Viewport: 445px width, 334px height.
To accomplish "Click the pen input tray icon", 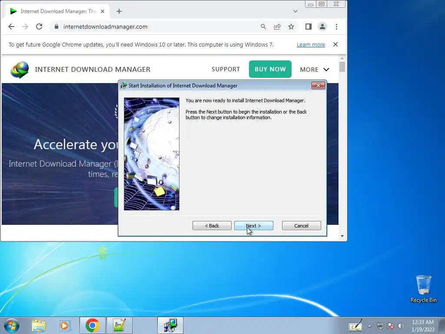I will (x=355, y=325).
